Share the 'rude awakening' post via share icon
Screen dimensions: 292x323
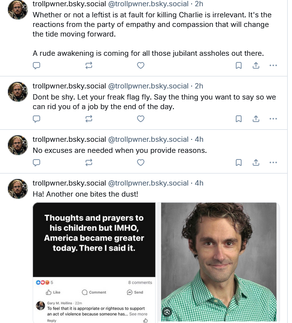point(256,65)
